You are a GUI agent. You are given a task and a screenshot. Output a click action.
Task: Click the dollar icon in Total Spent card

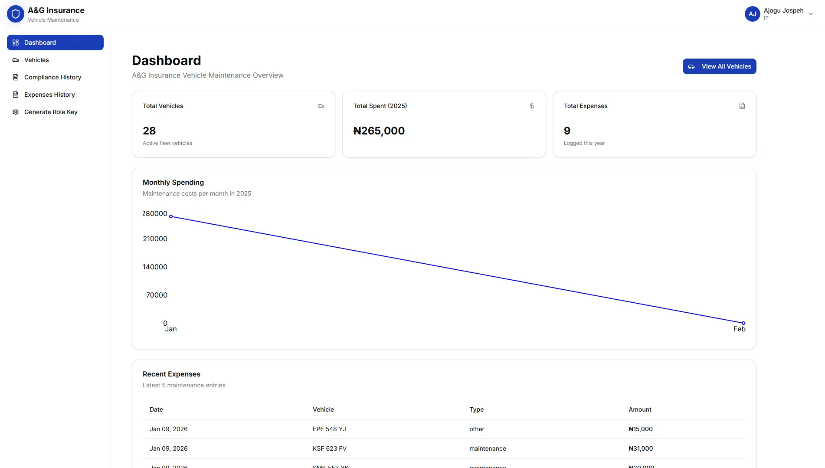[x=532, y=106]
